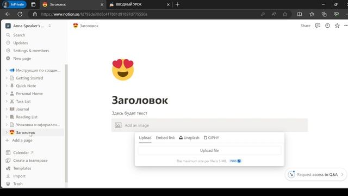The image size is (348, 196).
Task: Expand the Getting Started page tree
Action: pyautogui.click(x=7, y=78)
